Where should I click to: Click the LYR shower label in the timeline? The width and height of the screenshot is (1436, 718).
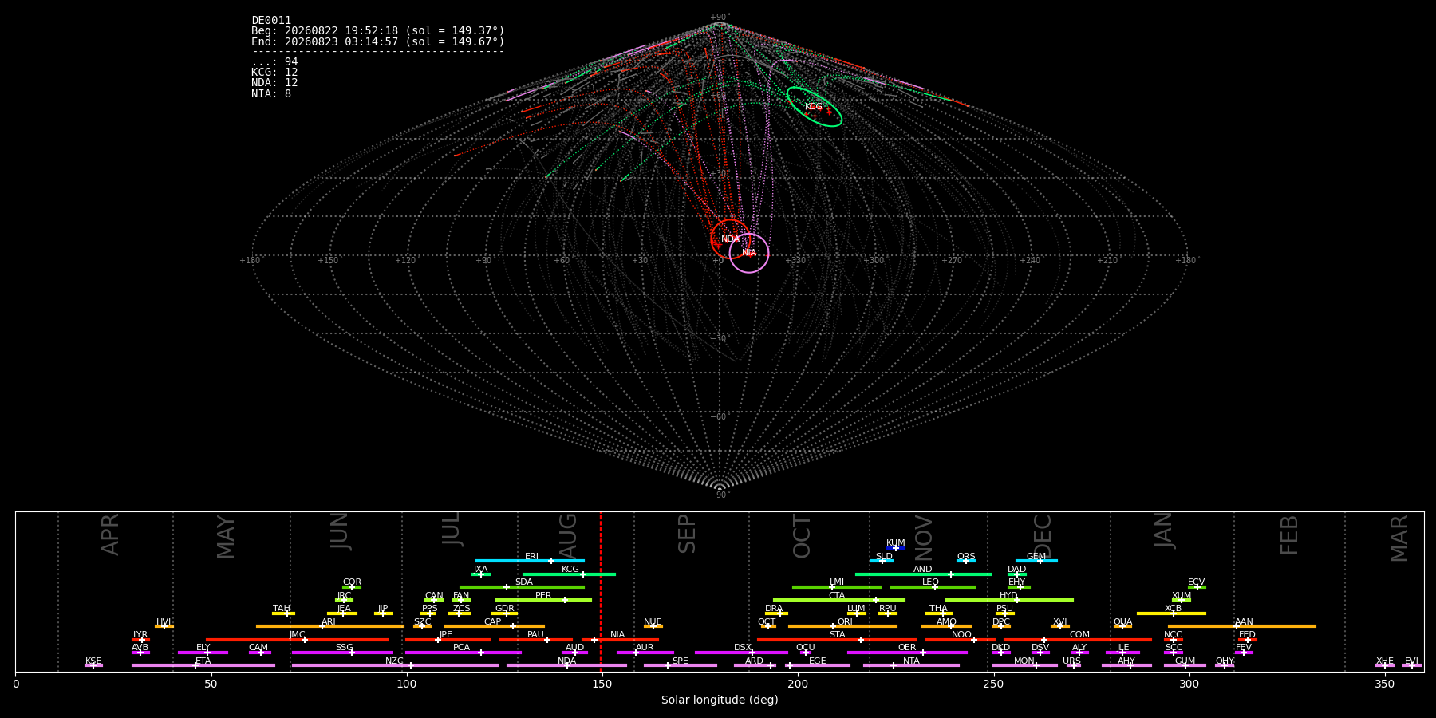(x=140, y=635)
